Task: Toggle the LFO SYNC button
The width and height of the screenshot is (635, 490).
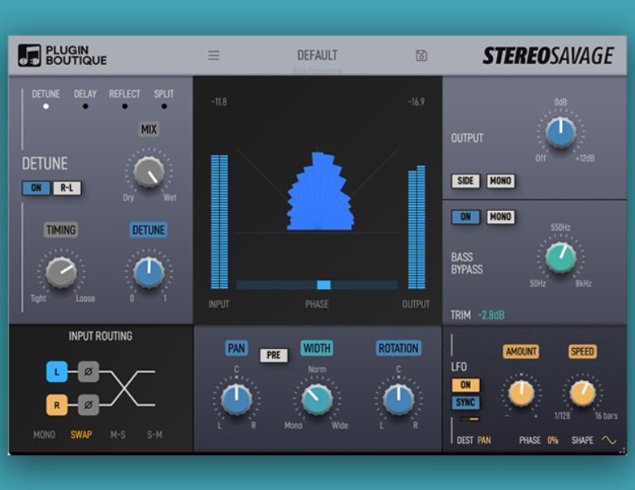Action: (x=466, y=402)
